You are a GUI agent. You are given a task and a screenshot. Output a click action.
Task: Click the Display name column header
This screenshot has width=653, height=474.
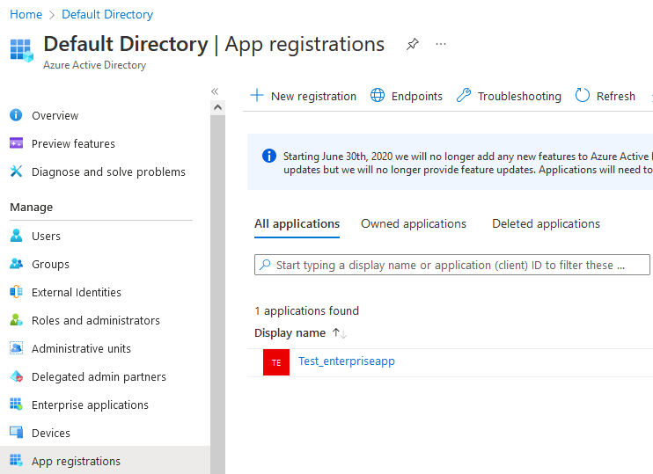coord(290,333)
